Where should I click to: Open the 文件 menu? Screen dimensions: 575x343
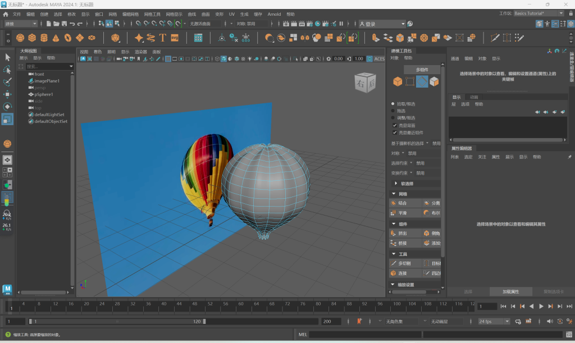[x=17, y=14]
